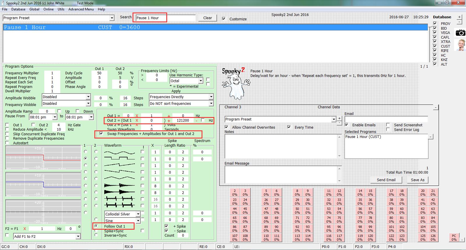Open the Frequencies Directly apply dropdown
Image resolution: width=466 pixels, height=250 pixels.
click(211, 97)
